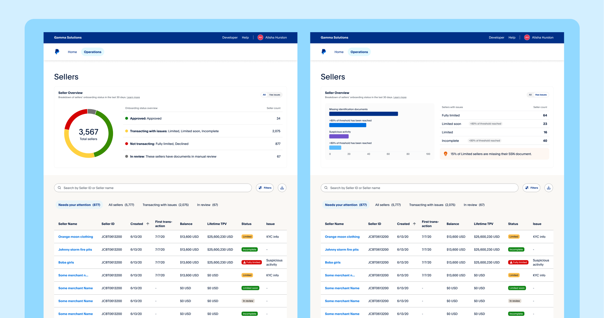Click Developer link in left window

230,37
